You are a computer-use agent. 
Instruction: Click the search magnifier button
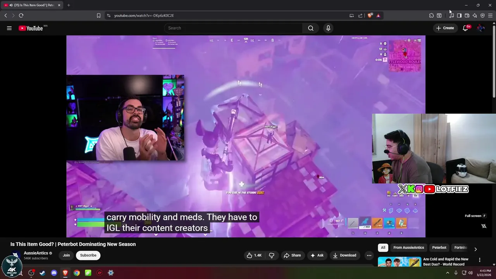point(311,28)
